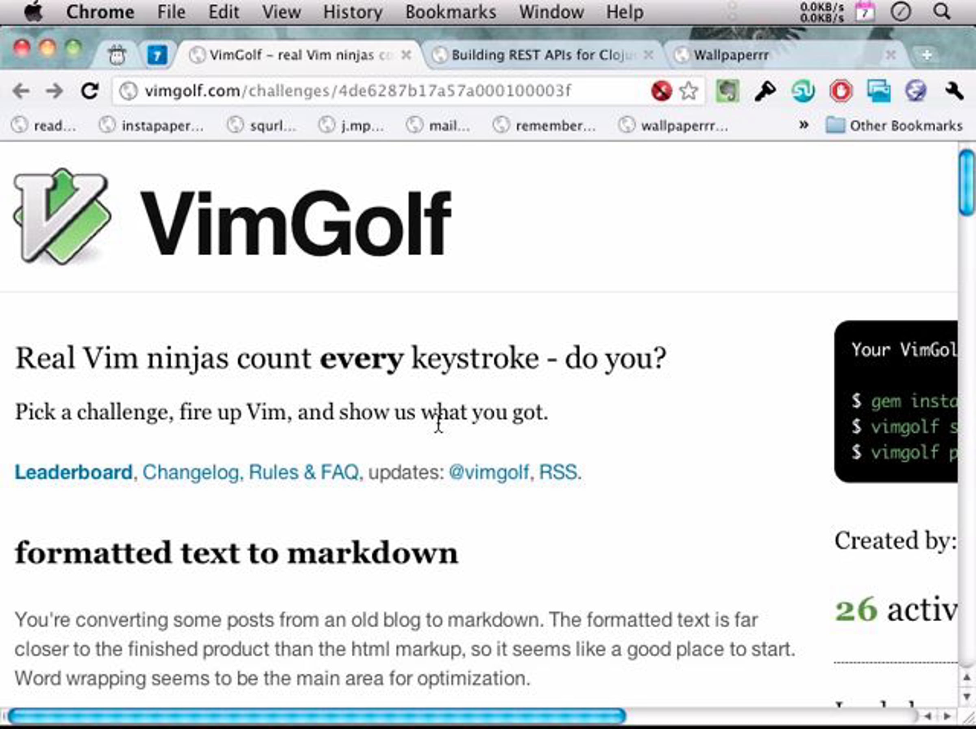Open the "j.mp..." bookmark

coord(351,126)
